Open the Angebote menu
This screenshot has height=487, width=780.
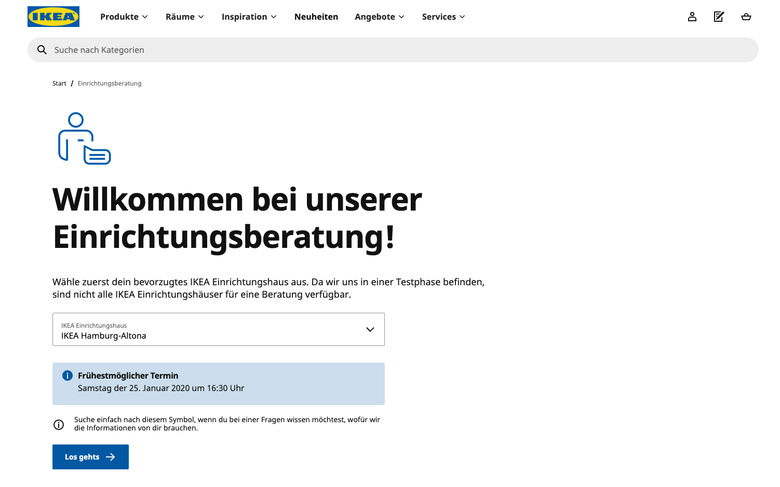click(x=380, y=17)
